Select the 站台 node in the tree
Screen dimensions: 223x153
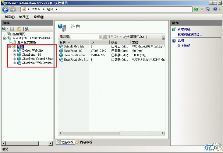pos(20,46)
